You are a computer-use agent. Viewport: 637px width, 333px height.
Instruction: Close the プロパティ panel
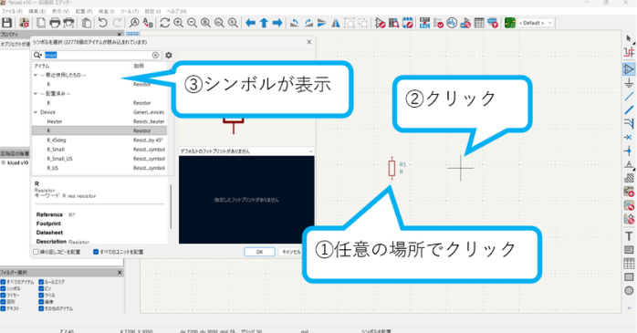[120, 35]
